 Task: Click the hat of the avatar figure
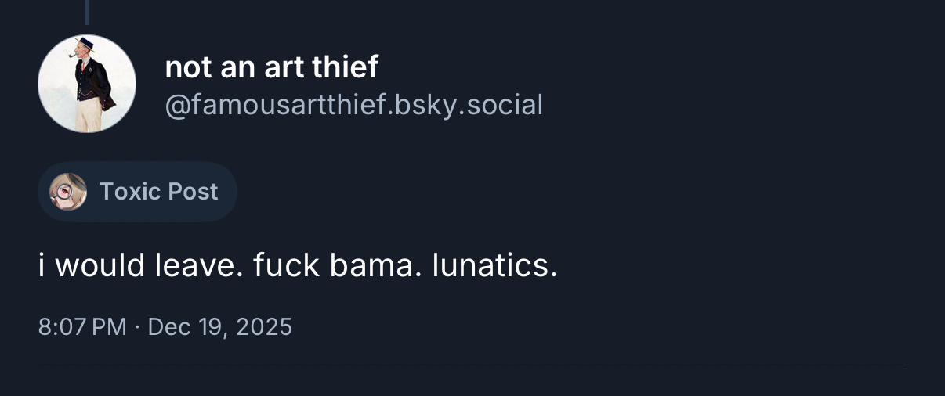84,42
